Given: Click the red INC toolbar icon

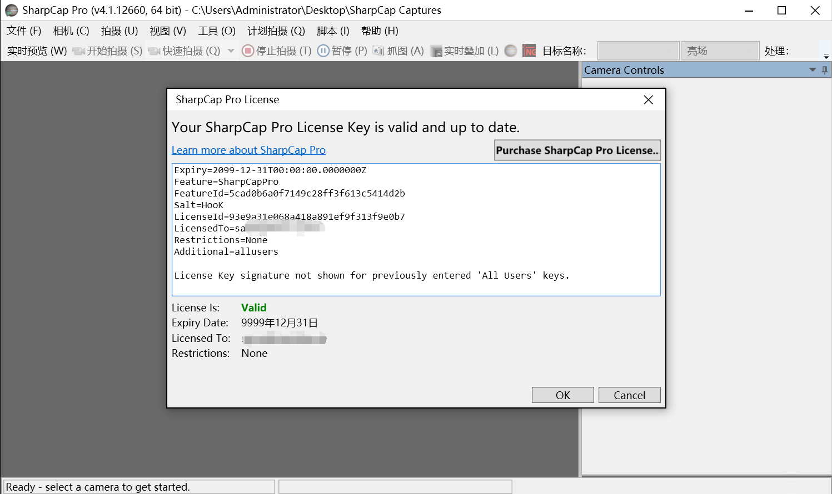Looking at the screenshot, I should 530,51.
